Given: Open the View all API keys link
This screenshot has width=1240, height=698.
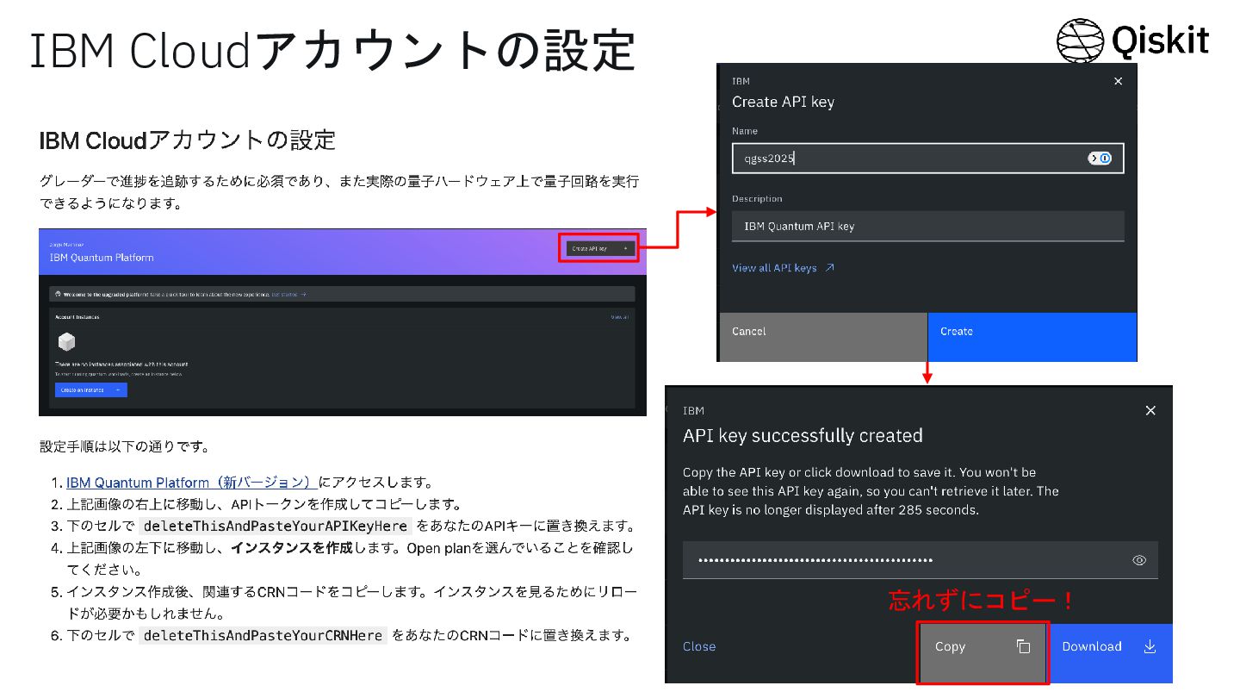Looking at the screenshot, I should (x=783, y=268).
